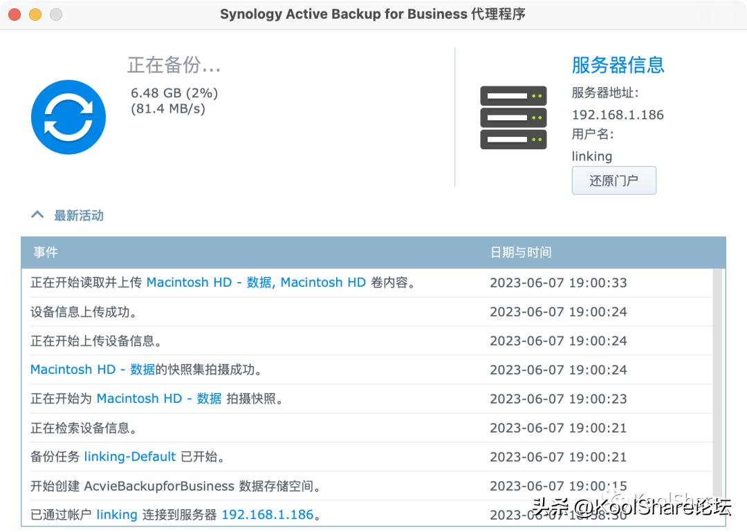The image size is (747, 532).
Task: Click the username 'linking' under 用户名
Action: [x=591, y=156]
